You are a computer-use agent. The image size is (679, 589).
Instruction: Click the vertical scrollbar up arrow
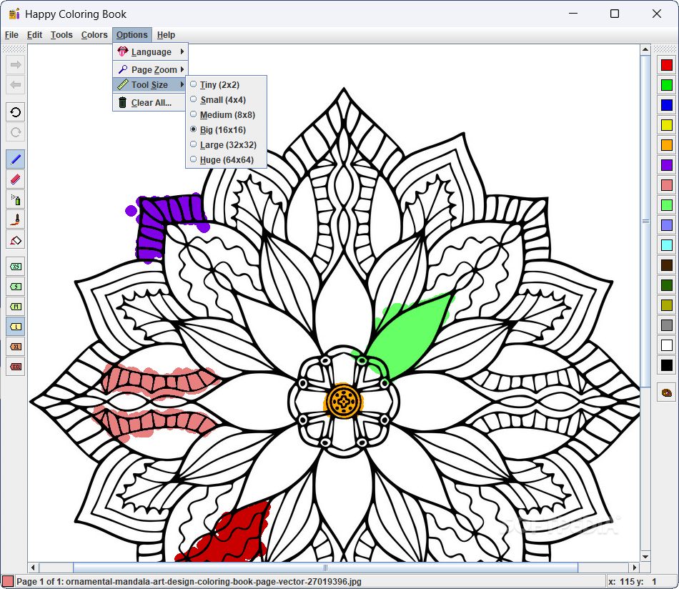pos(645,50)
